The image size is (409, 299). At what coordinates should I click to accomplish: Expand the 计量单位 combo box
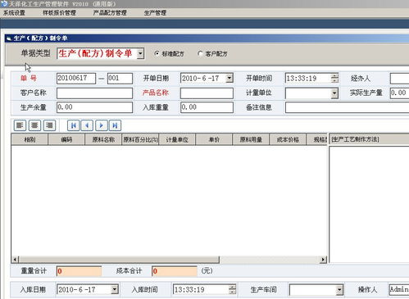(334, 93)
